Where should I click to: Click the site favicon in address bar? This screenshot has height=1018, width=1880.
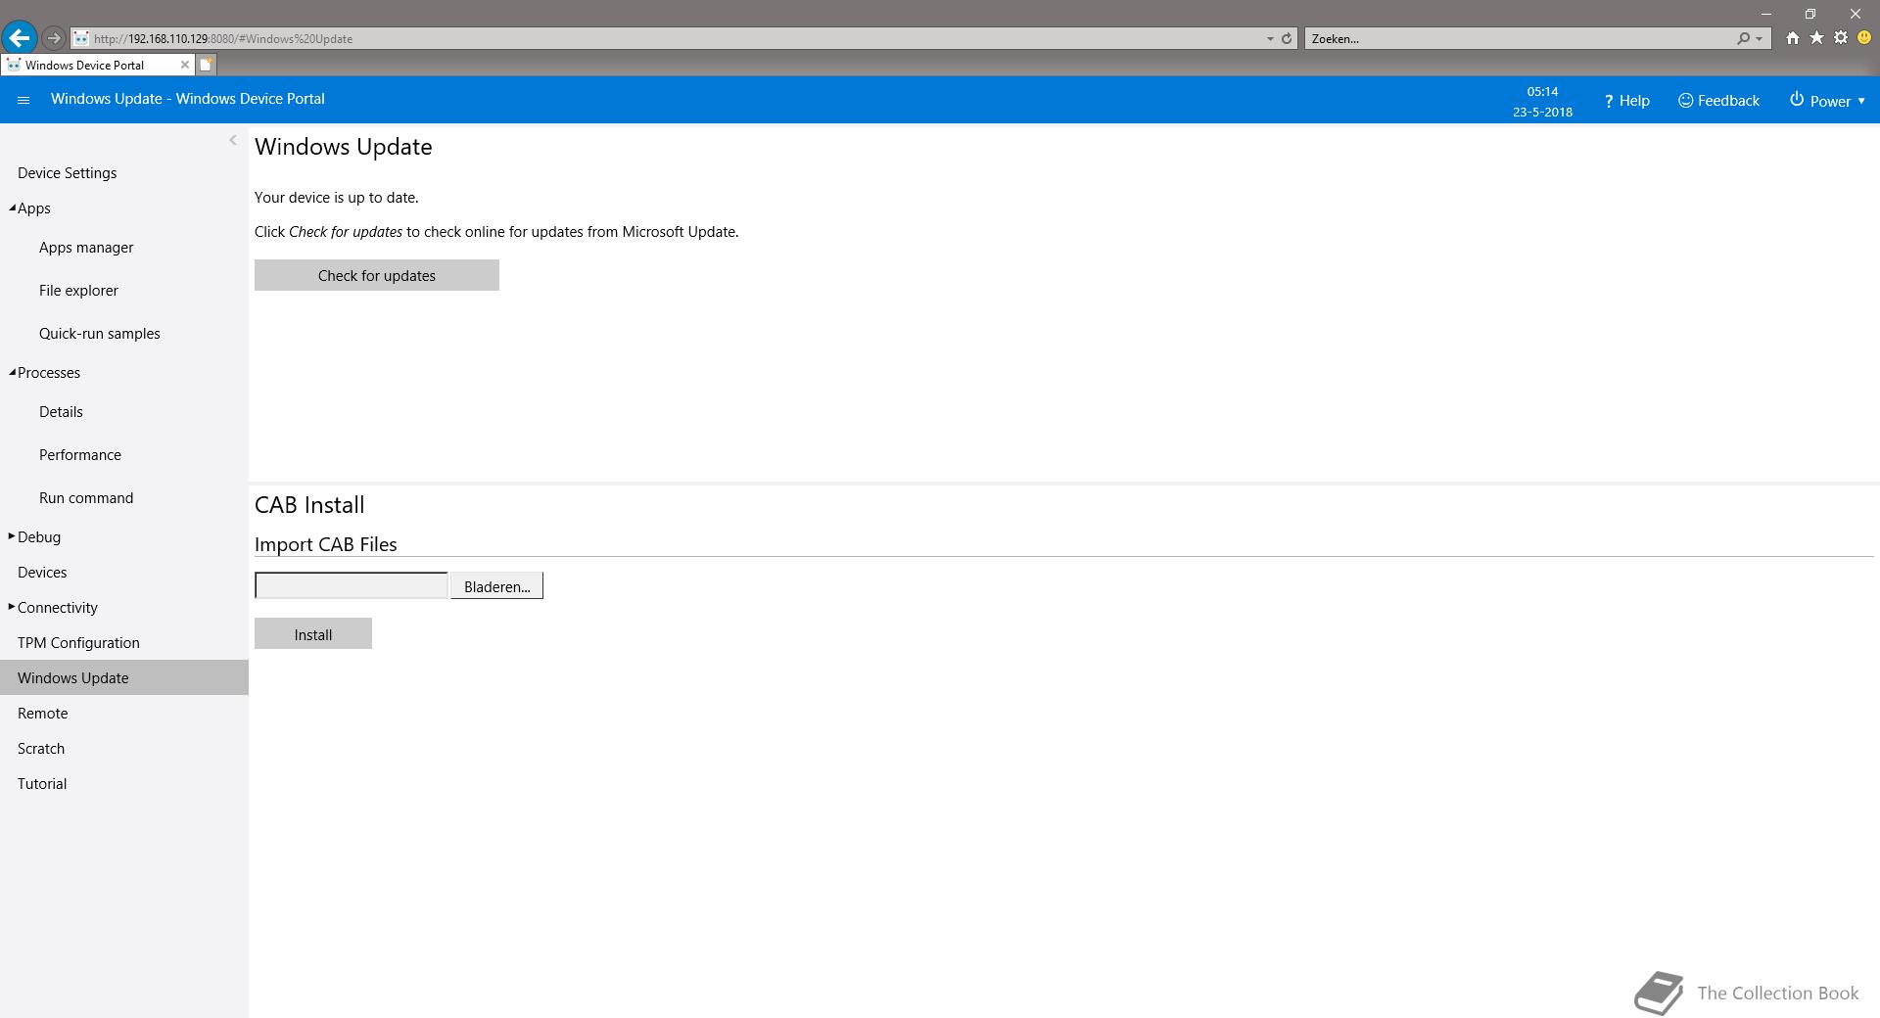81,39
